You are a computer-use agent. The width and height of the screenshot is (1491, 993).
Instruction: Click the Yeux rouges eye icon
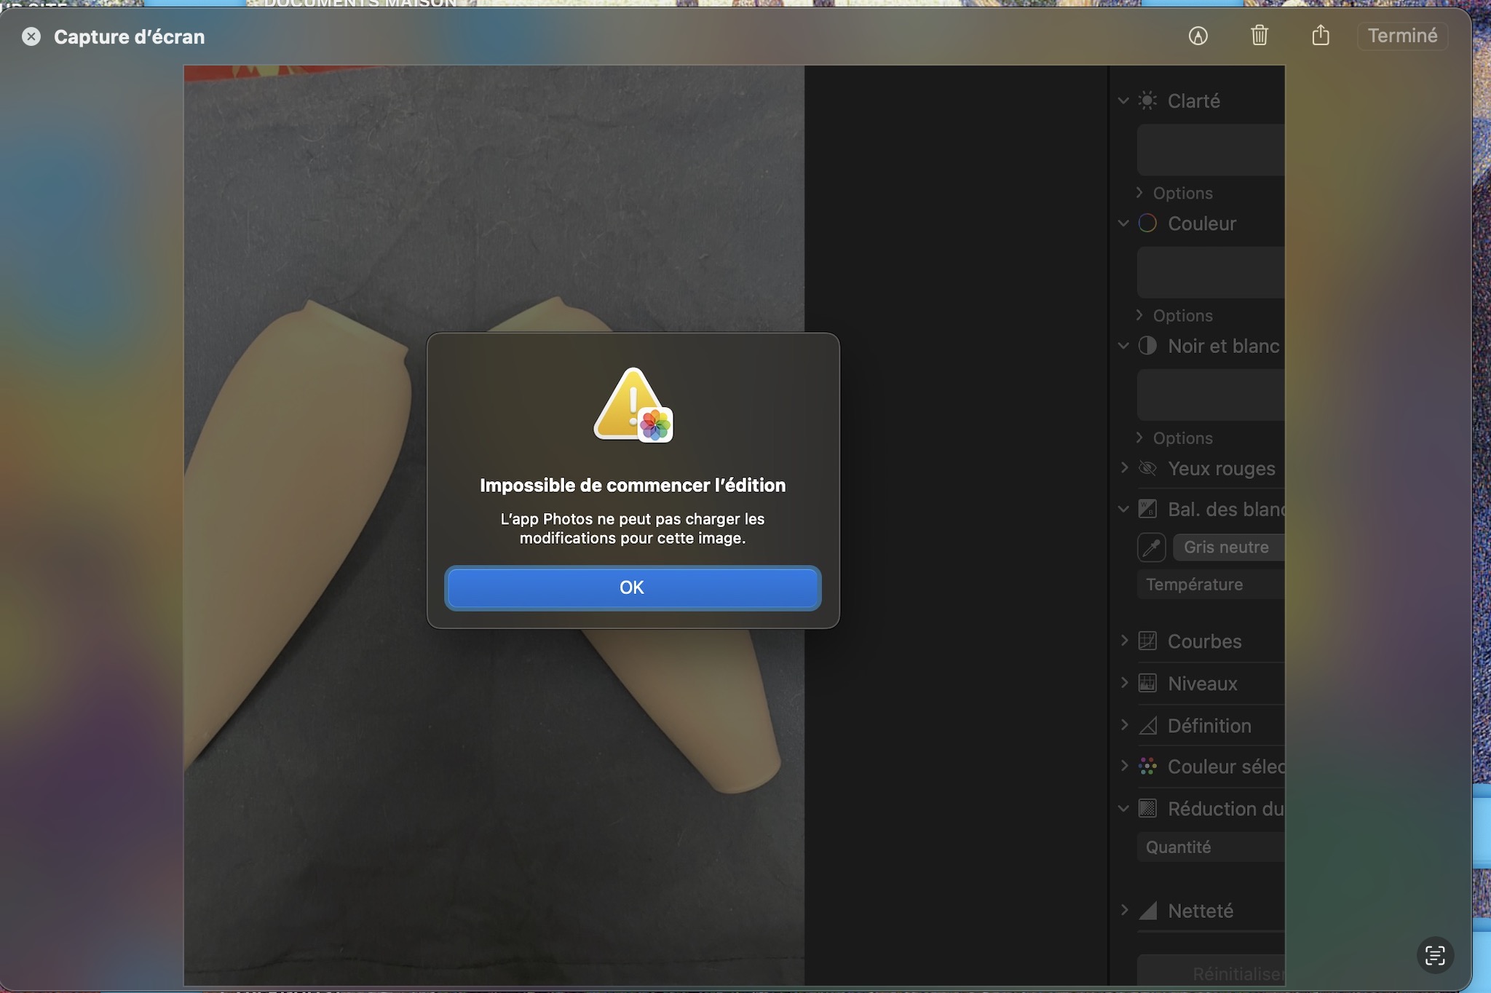click(x=1147, y=468)
